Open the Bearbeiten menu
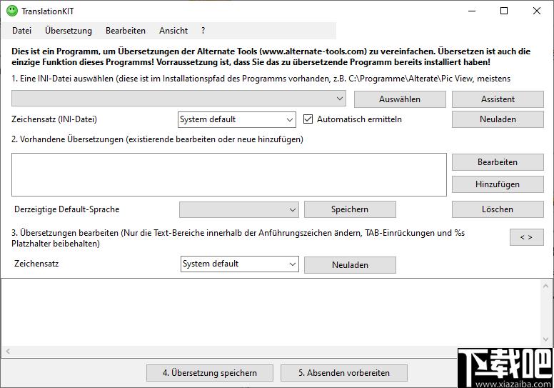 point(126,31)
